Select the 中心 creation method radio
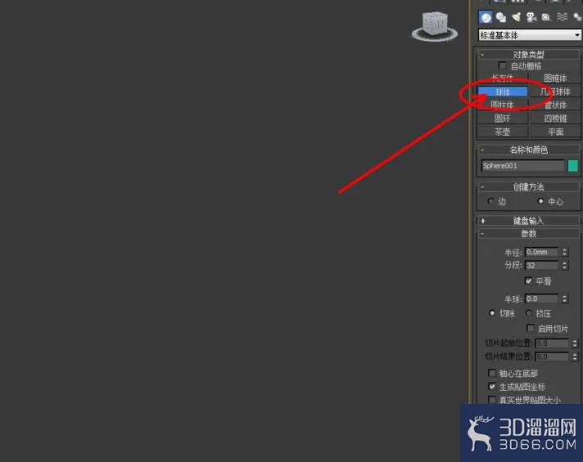This screenshot has height=462, width=583. click(x=540, y=201)
